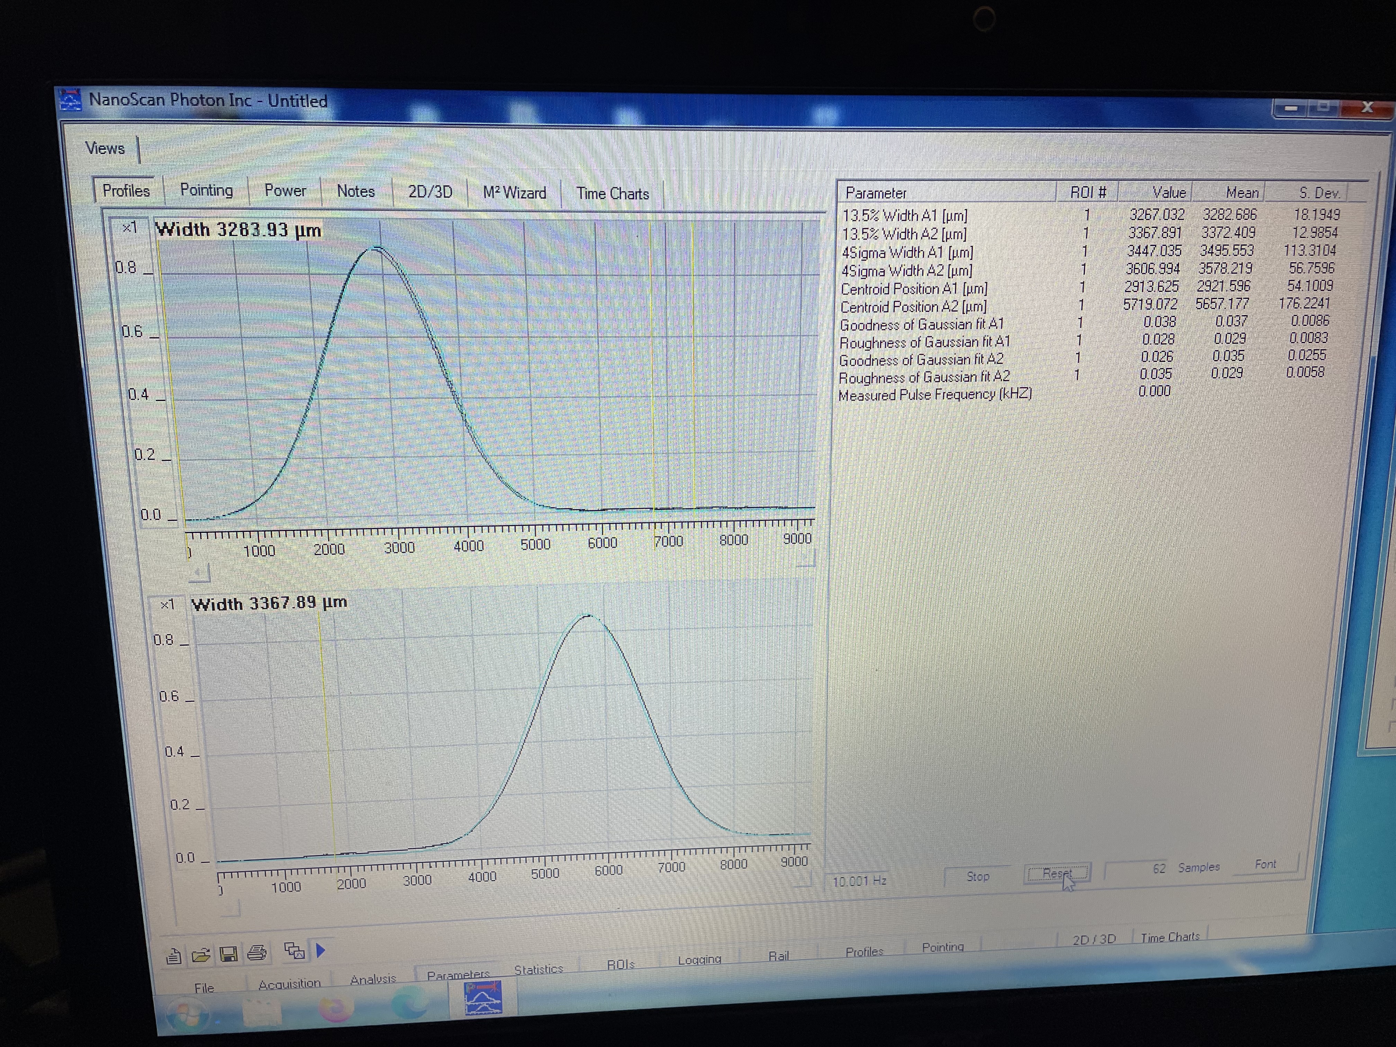Select the Logging ribbon tab
Viewport: 1396px width, 1047px height.
click(x=699, y=960)
